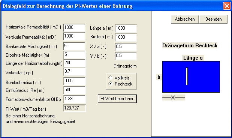Select the PI-Wert result field 128.727
This screenshot has width=232, height=138.
pos(75,108)
